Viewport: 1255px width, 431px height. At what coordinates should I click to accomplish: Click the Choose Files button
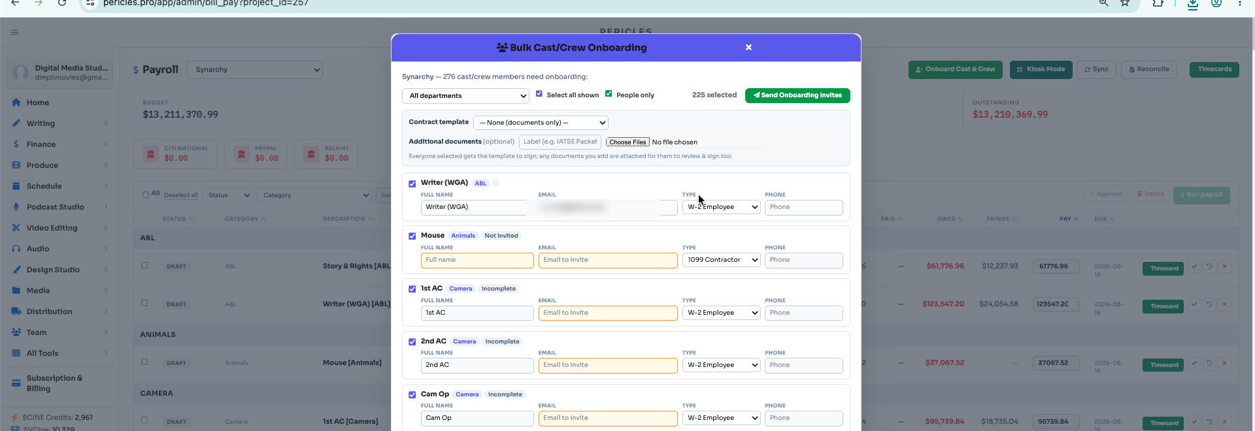click(x=627, y=142)
